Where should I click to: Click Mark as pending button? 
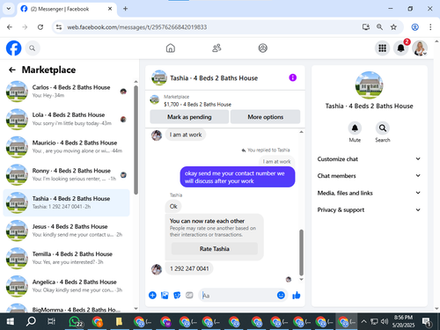(189, 117)
